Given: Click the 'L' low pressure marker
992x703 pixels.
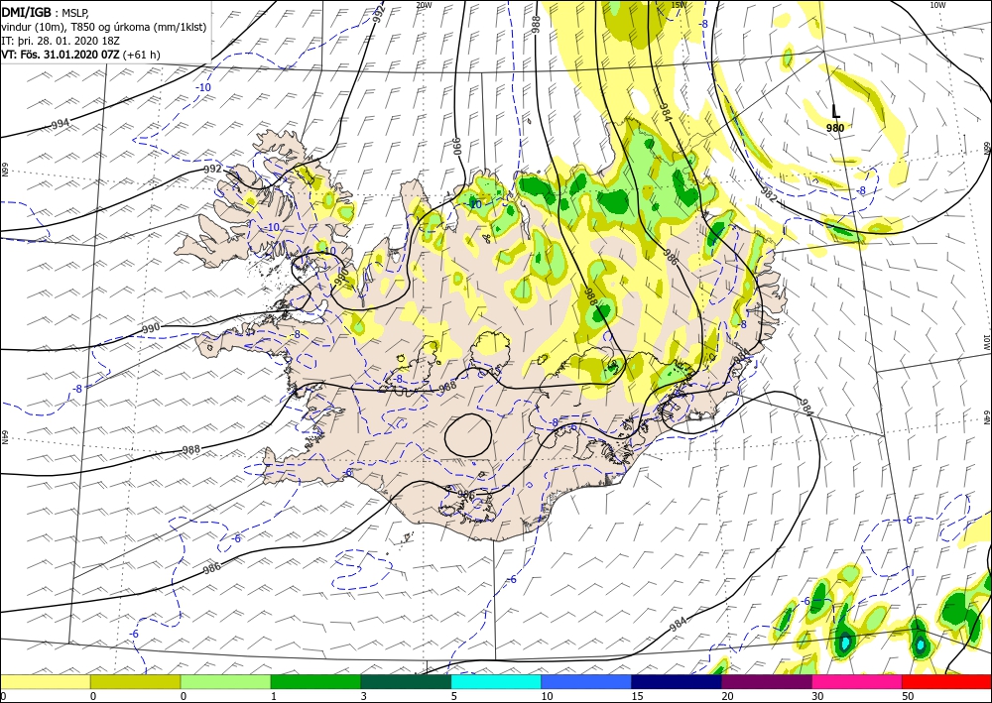Looking at the screenshot, I should click(835, 112).
